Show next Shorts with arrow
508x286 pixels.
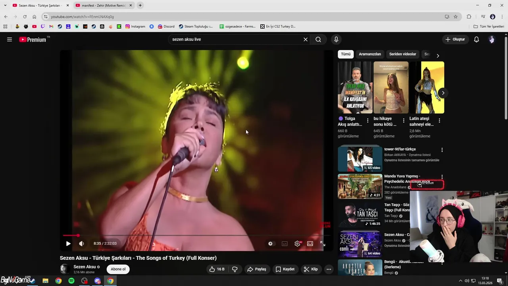click(443, 93)
